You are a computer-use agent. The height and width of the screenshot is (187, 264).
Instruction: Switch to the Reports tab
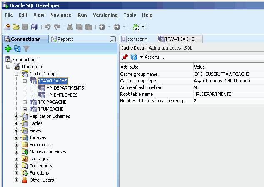point(62,39)
